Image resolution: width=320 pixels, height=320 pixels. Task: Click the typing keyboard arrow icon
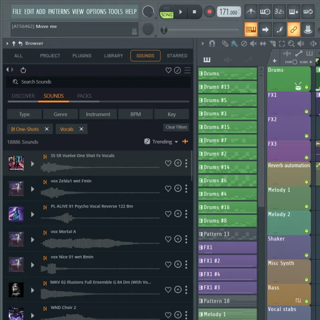(x=265, y=30)
